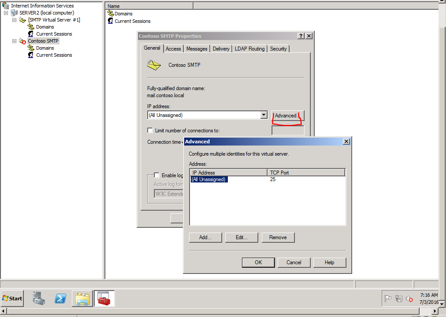Click envelope icon in Contoso SMTP Properties
This screenshot has height=317, width=446.
click(x=154, y=65)
